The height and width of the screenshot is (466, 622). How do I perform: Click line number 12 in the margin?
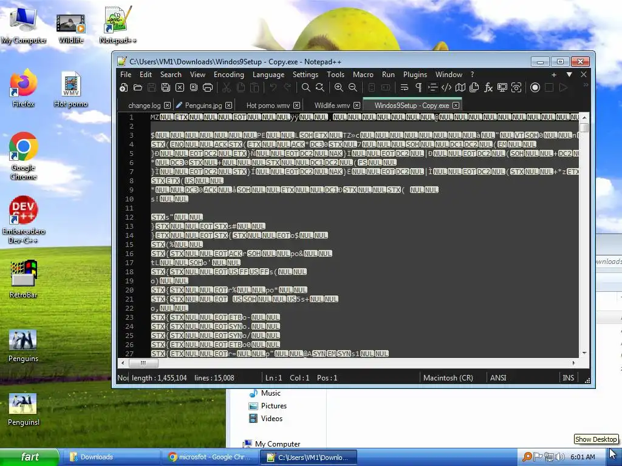[x=129, y=217]
